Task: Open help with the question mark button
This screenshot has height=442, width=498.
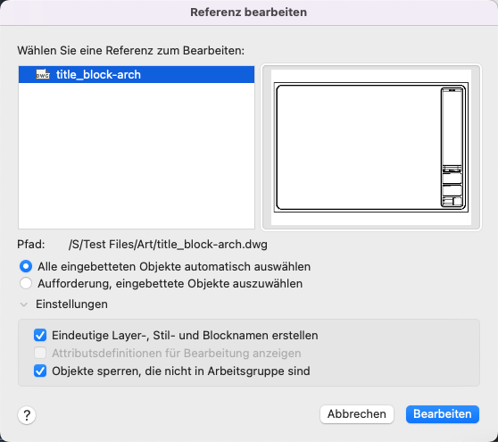Action: (x=27, y=415)
